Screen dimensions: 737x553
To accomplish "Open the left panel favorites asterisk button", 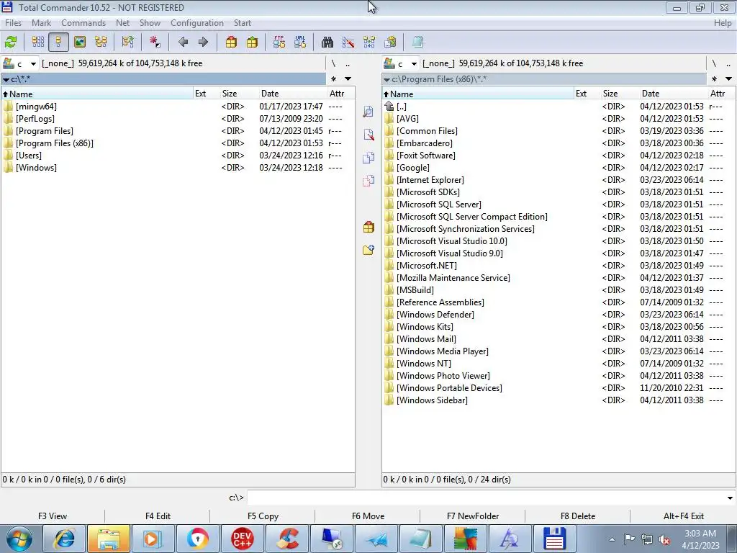I will [333, 78].
